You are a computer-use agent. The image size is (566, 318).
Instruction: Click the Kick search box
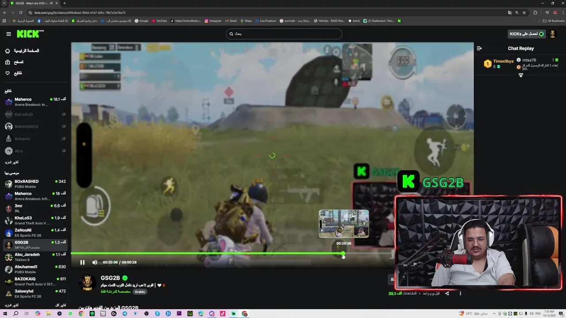[x=284, y=34]
